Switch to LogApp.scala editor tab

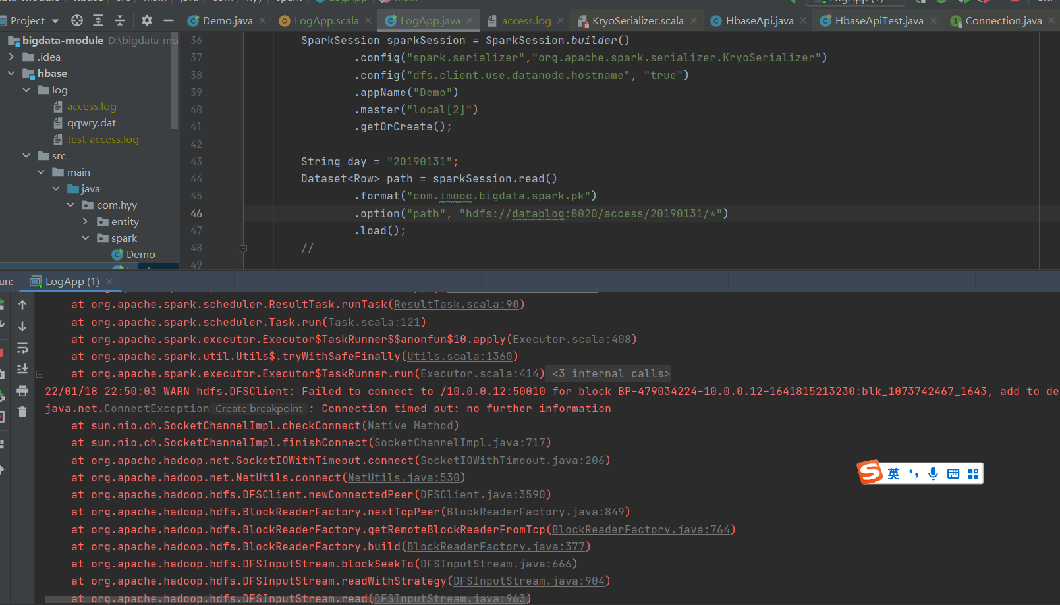(326, 20)
